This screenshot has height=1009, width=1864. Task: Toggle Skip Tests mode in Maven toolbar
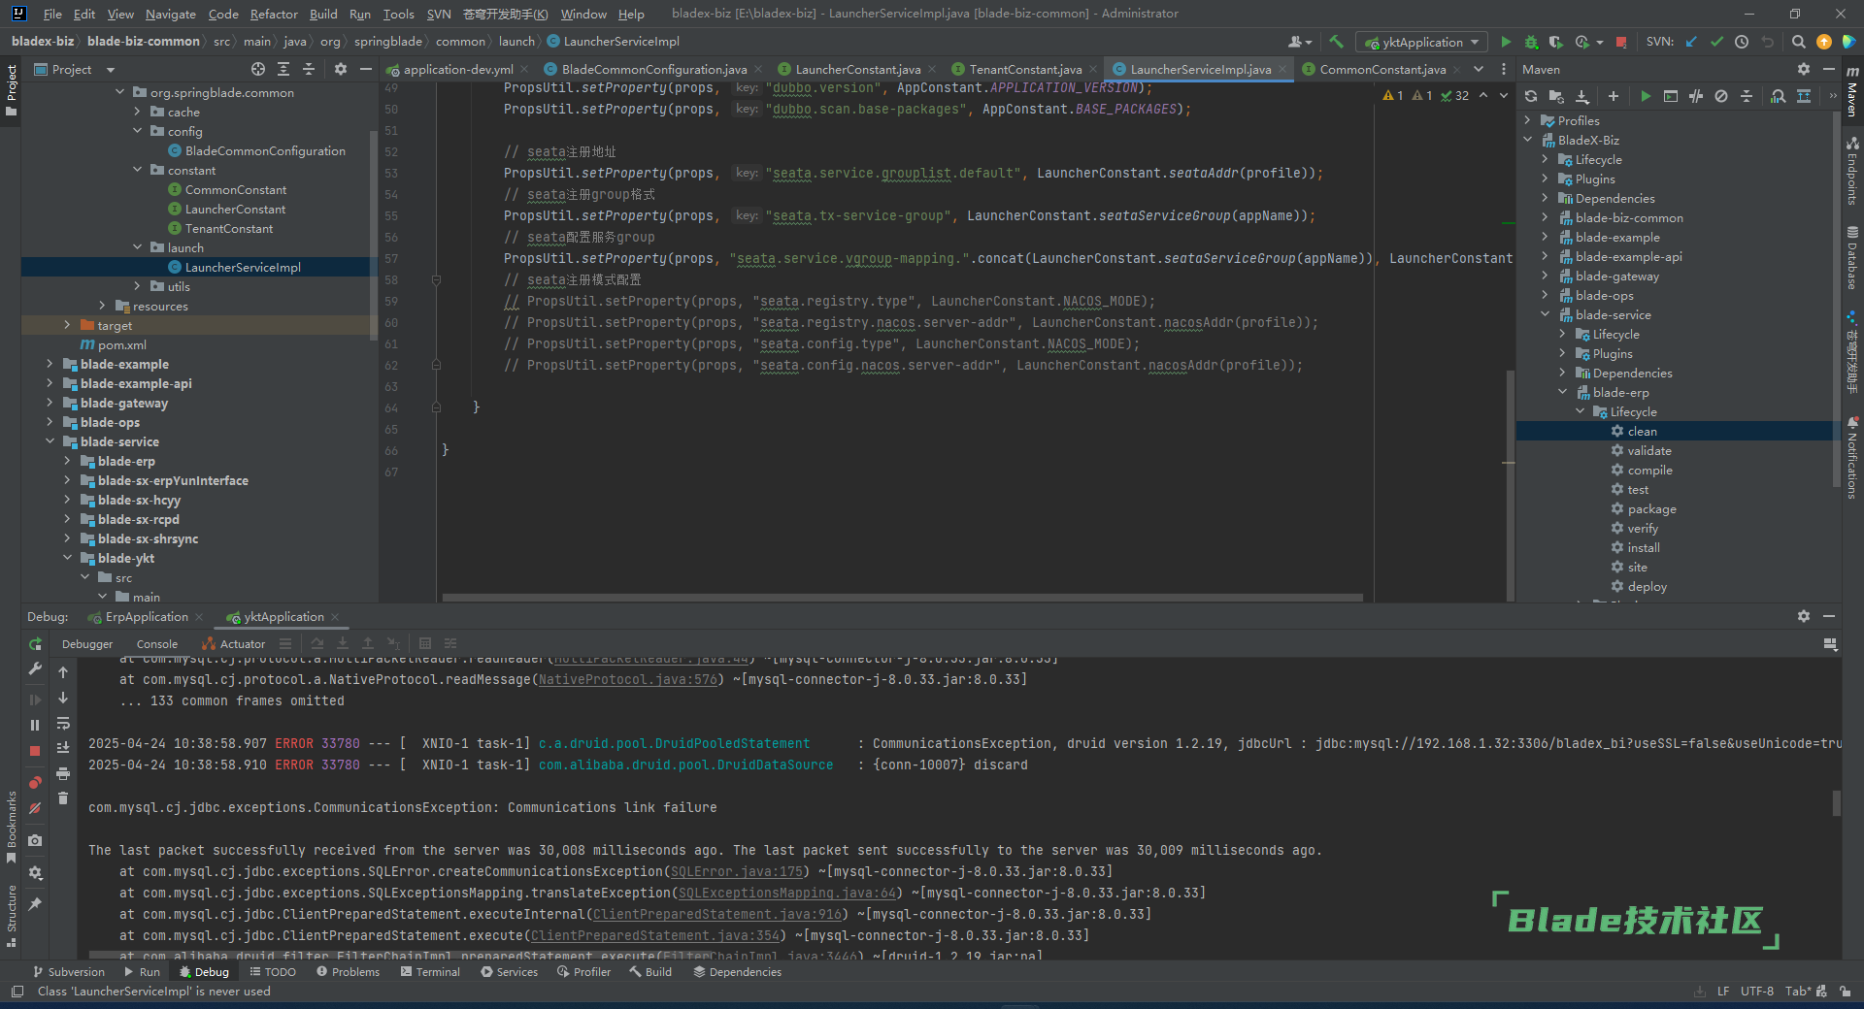pyautogui.click(x=1720, y=96)
